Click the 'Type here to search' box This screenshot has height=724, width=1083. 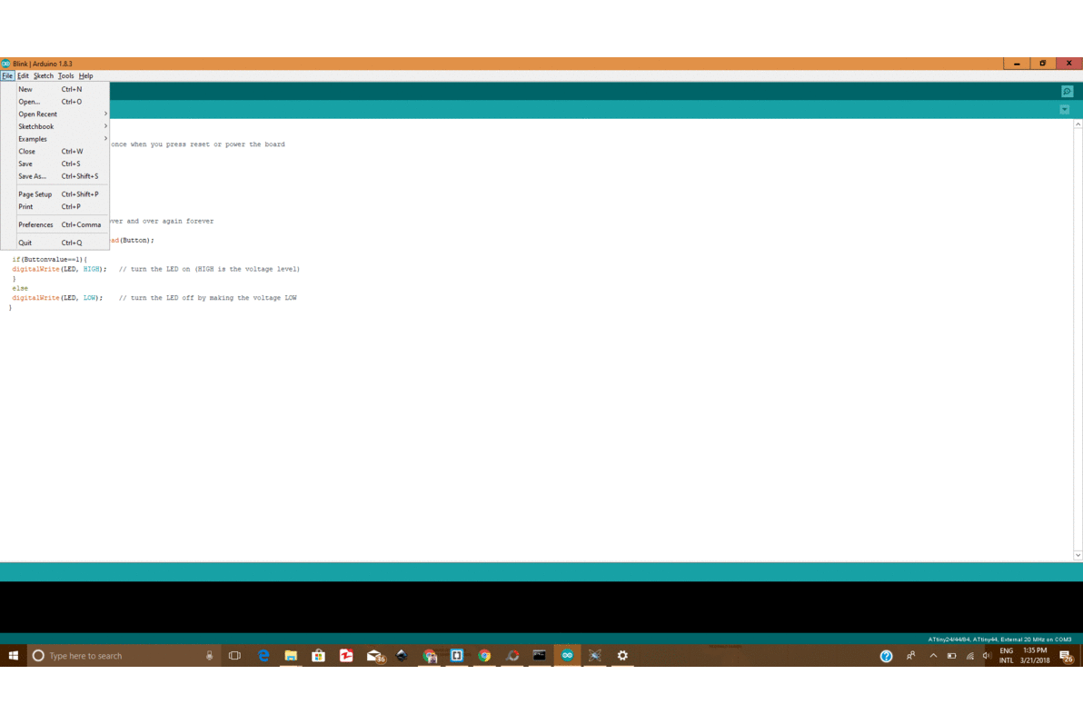[x=124, y=656]
